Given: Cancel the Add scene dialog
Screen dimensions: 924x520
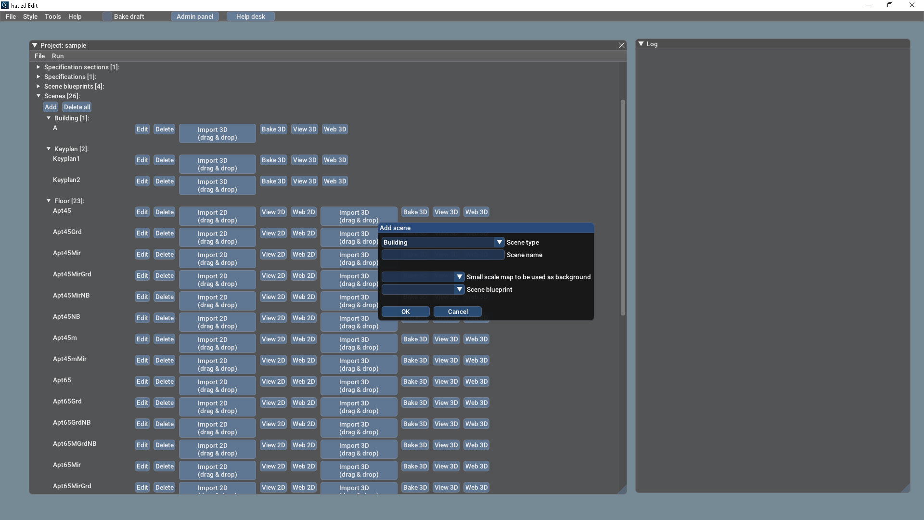Looking at the screenshot, I should 457,312.
